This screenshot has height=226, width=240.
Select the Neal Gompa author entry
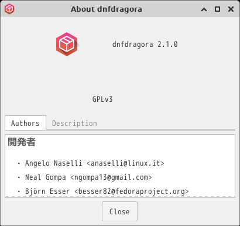point(88,177)
